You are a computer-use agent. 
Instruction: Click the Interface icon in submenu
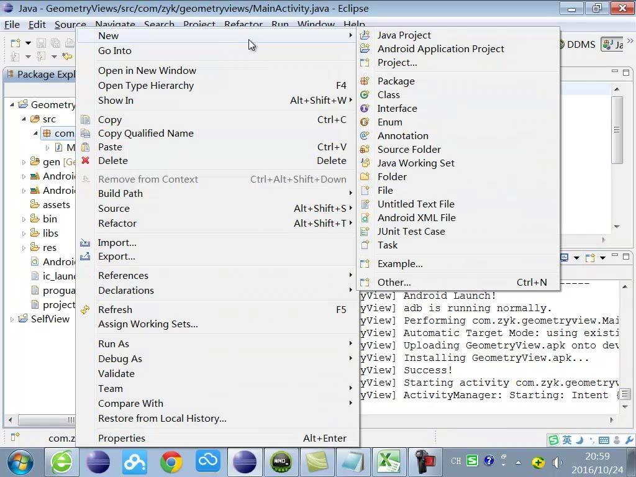pos(365,108)
